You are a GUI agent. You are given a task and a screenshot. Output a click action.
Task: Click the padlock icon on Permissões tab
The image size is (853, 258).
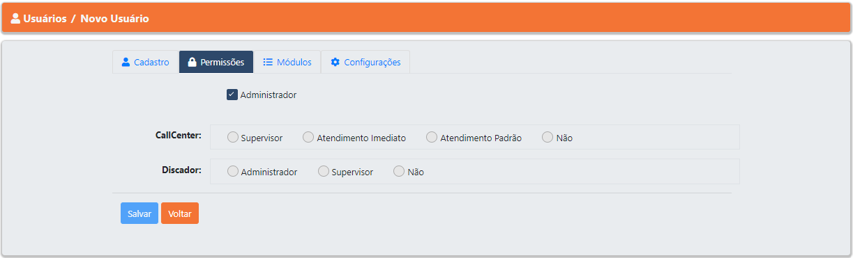pos(192,62)
